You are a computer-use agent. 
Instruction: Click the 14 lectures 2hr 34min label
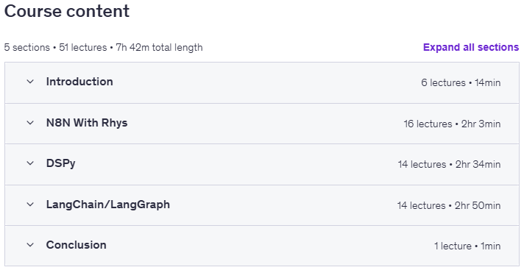coord(449,164)
